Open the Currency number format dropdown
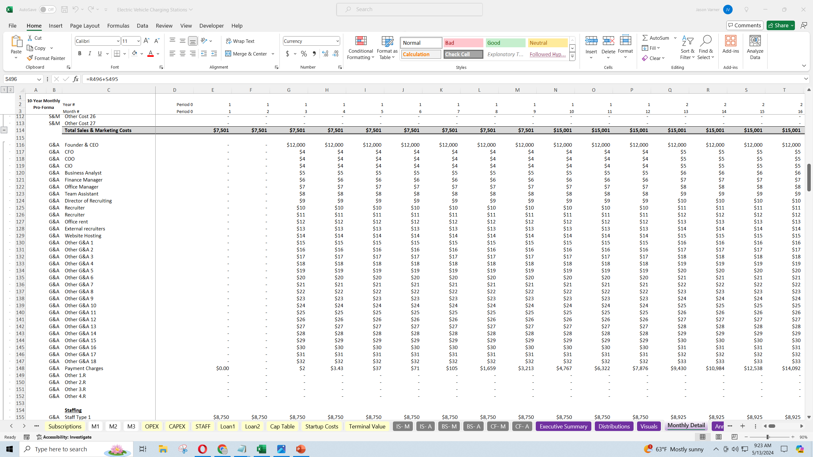 point(337,41)
